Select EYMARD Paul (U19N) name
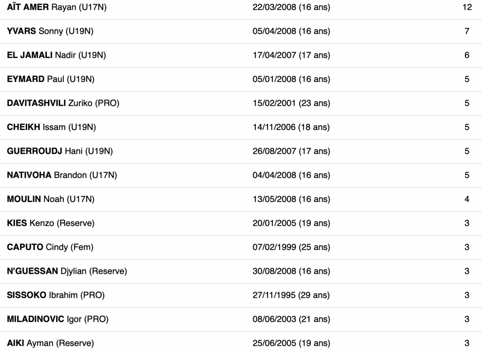The height and width of the screenshot is (354, 482). (x=50, y=79)
